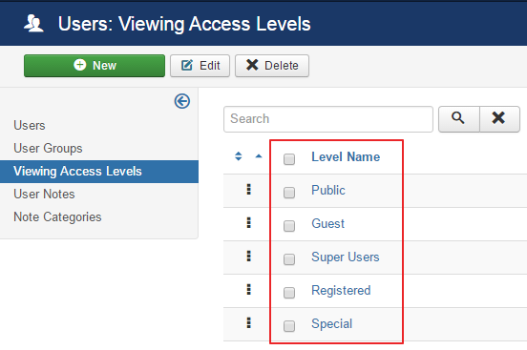Click the green New button
This screenshot has height=350, width=527.
tap(95, 66)
